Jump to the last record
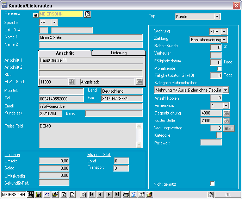The width and height of the screenshot is (242, 199). [x=117, y=194]
